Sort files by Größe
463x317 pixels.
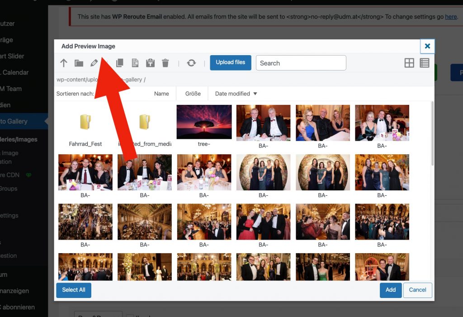tap(193, 94)
